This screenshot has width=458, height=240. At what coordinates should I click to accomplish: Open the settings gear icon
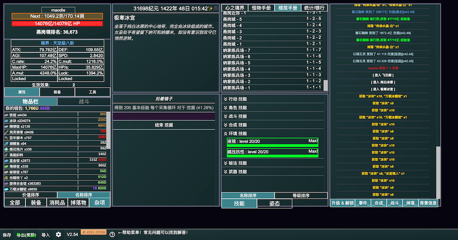(58, 234)
